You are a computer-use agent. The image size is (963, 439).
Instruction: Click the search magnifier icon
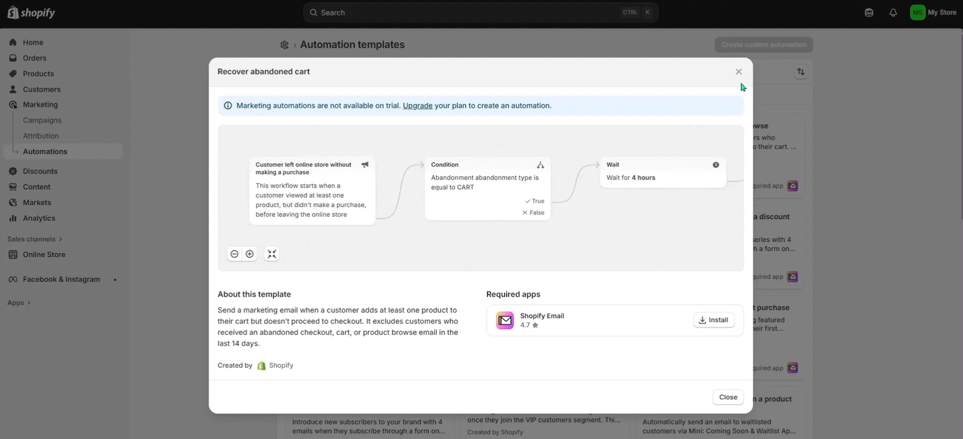[x=313, y=13]
